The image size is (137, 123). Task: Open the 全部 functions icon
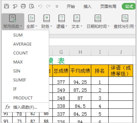coord(31,18)
